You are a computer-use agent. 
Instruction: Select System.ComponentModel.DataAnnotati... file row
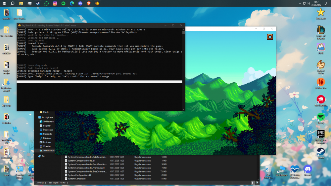116,157
